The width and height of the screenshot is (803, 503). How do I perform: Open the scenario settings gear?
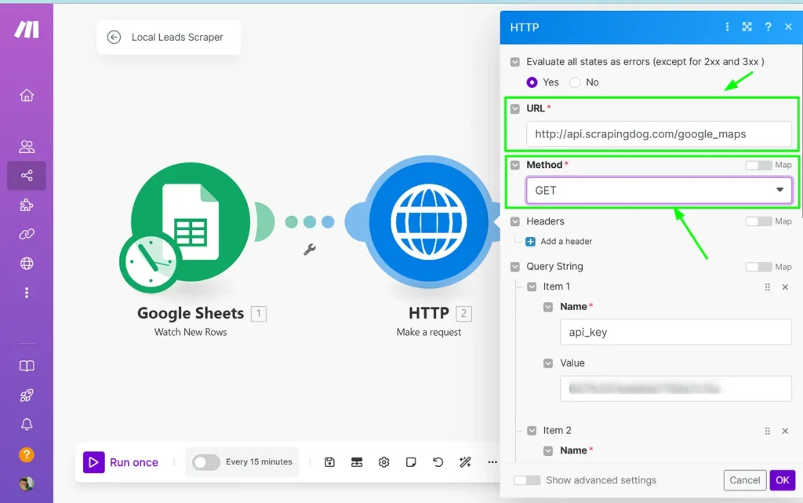383,462
